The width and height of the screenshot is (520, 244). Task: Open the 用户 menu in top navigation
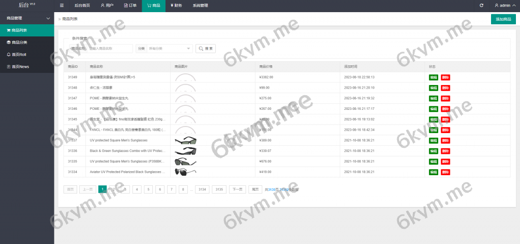click(x=107, y=6)
